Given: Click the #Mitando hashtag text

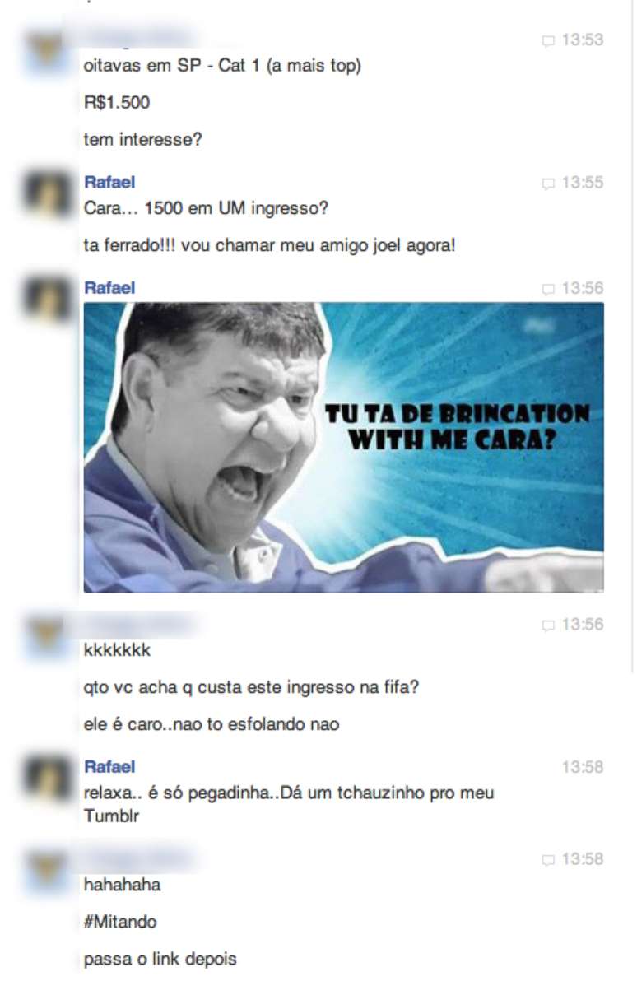Looking at the screenshot, I should (120, 923).
